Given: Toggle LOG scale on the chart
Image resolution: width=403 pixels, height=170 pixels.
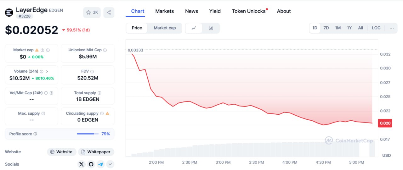Looking at the screenshot, I should [376, 28].
